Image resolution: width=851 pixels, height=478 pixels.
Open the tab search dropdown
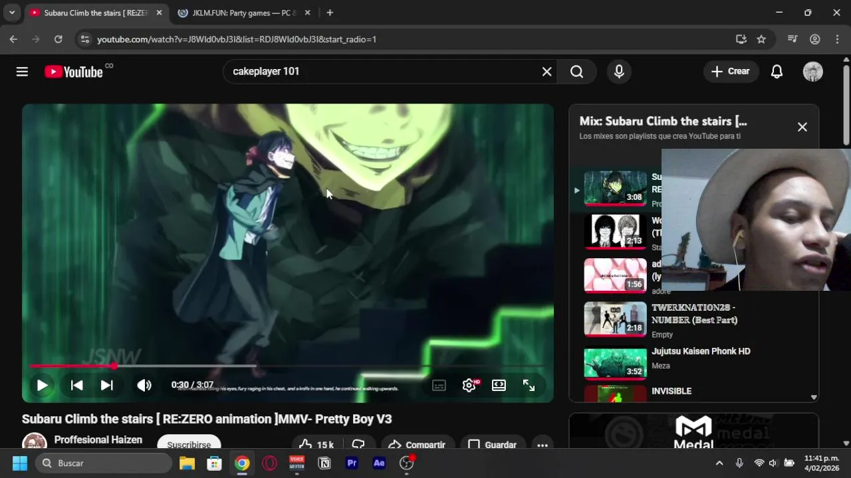pos(11,13)
